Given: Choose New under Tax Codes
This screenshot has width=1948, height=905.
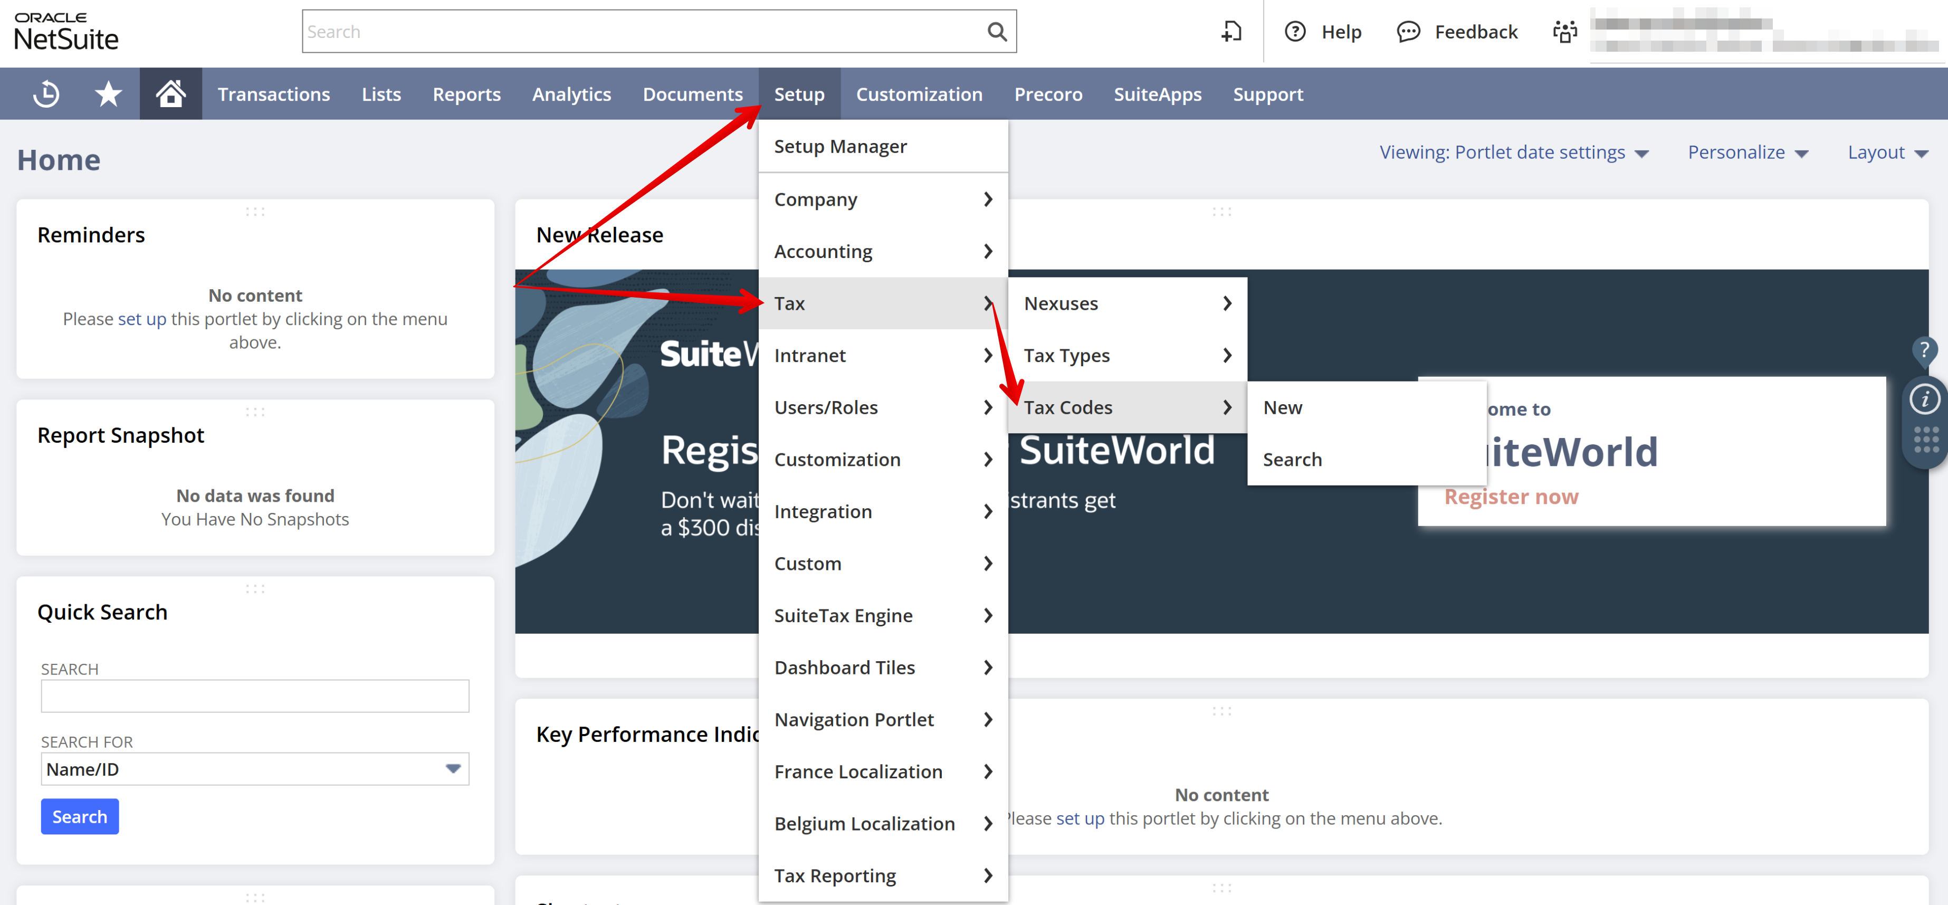Looking at the screenshot, I should point(1367,408).
